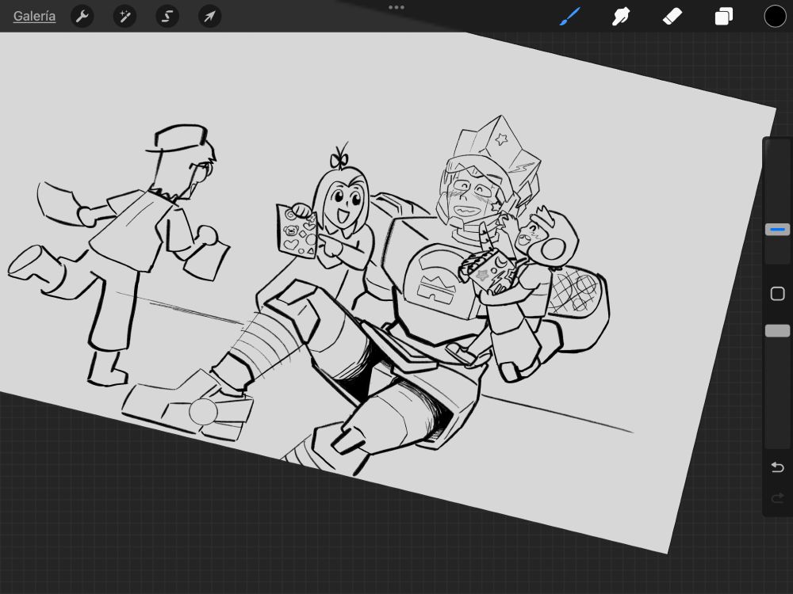The width and height of the screenshot is (793, 594).
Task: Open the Brush library
Action: 569,16
